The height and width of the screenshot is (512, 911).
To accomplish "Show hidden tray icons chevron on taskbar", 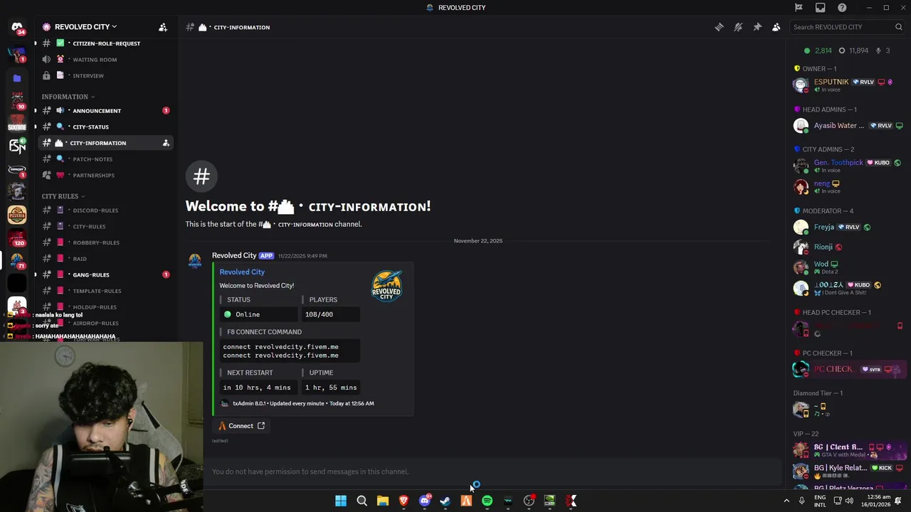I will coord(786,501).
